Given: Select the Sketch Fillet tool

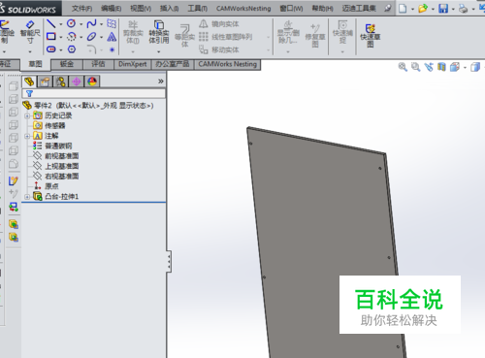Looking at the screenshot, I should 92,49.
